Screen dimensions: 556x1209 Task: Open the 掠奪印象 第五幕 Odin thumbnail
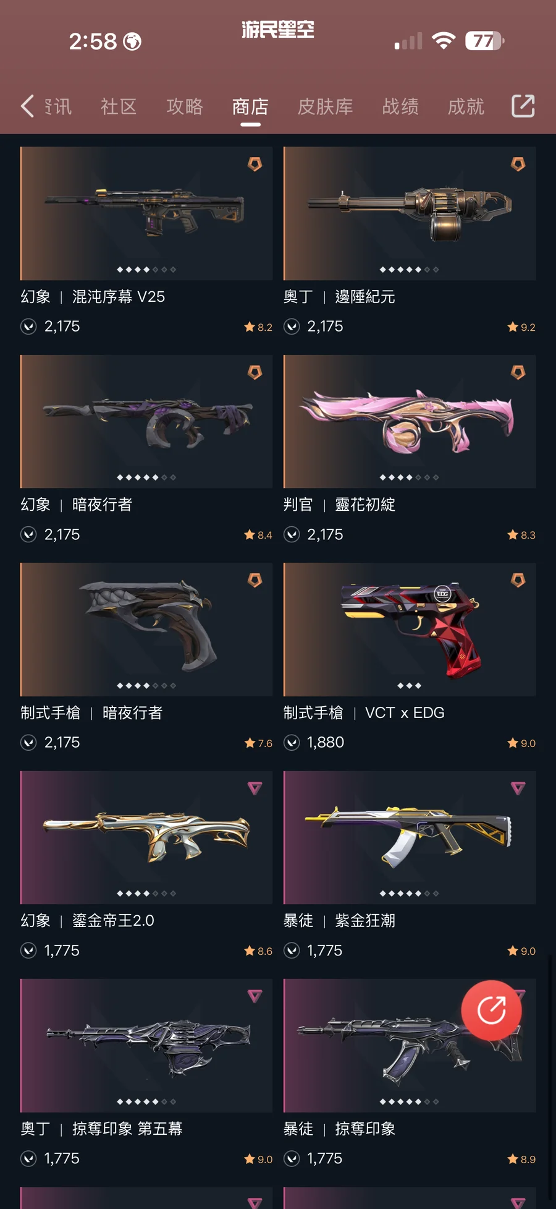pyautogui.click(x=146, y=1046)
